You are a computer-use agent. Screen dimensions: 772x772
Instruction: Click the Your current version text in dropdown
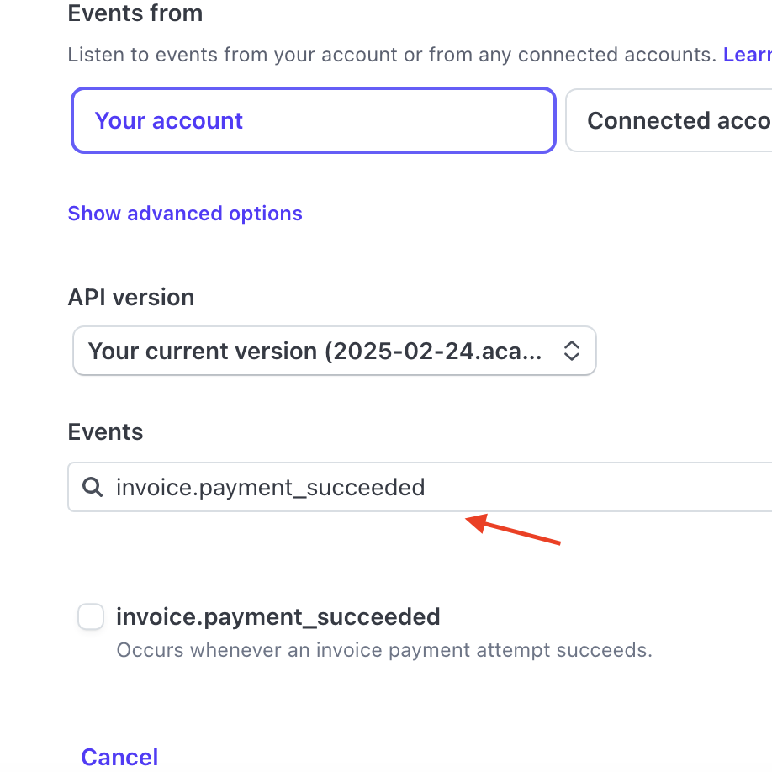point(315,352)
